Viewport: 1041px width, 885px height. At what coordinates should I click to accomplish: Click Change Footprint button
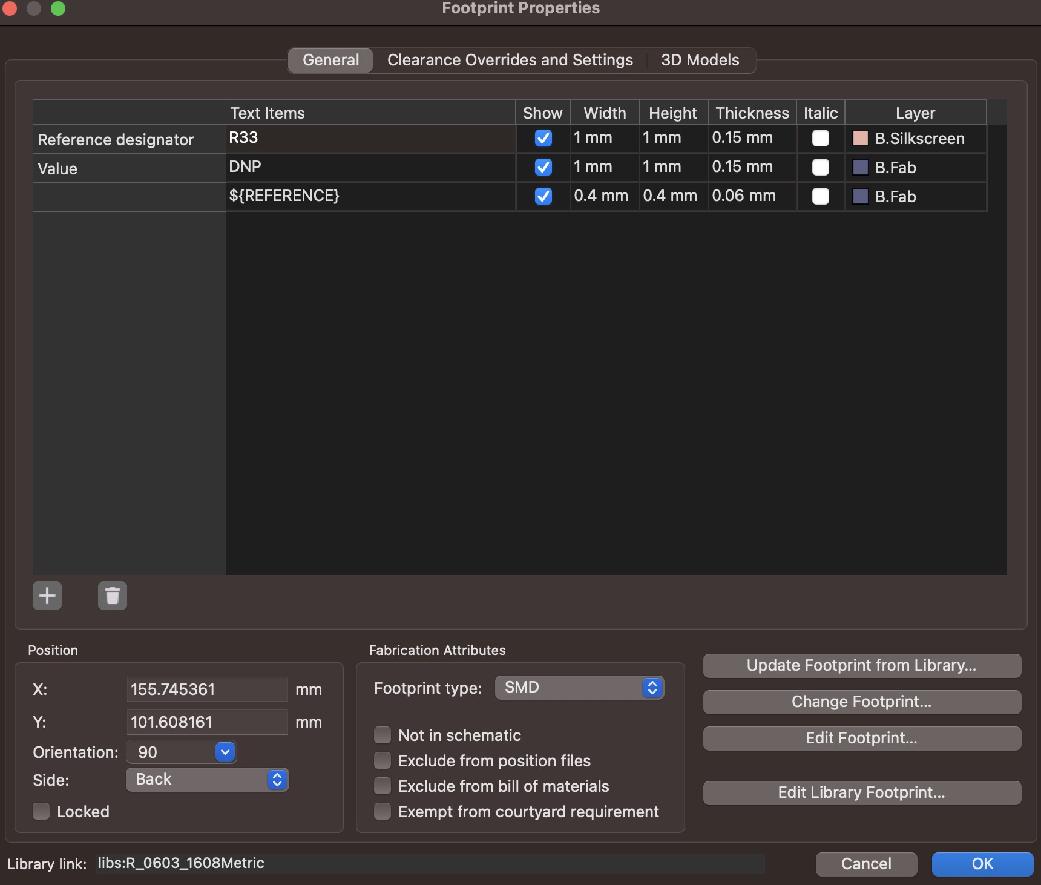click(862, 702)
